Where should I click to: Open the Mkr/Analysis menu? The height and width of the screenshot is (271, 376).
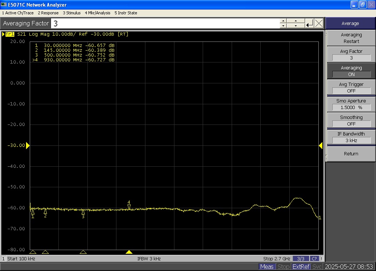tap(97, 13)
